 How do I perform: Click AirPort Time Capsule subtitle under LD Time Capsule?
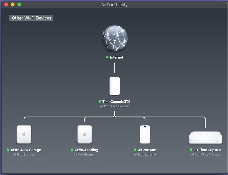pos(206,155)
